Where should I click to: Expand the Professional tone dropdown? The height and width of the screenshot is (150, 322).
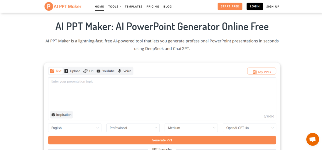point(133,128)
